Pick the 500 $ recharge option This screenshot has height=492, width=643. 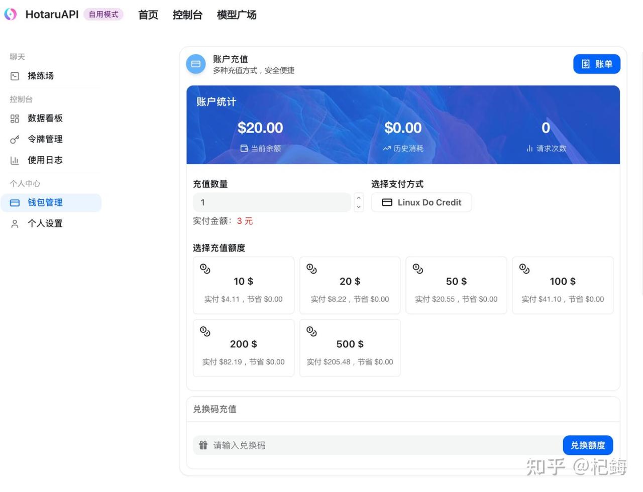coord(350,348)
